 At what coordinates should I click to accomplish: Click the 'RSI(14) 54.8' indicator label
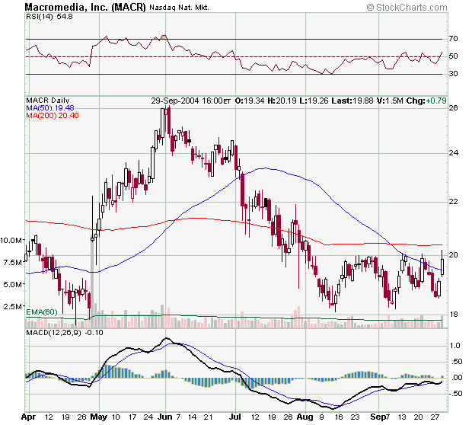(49, 17)
